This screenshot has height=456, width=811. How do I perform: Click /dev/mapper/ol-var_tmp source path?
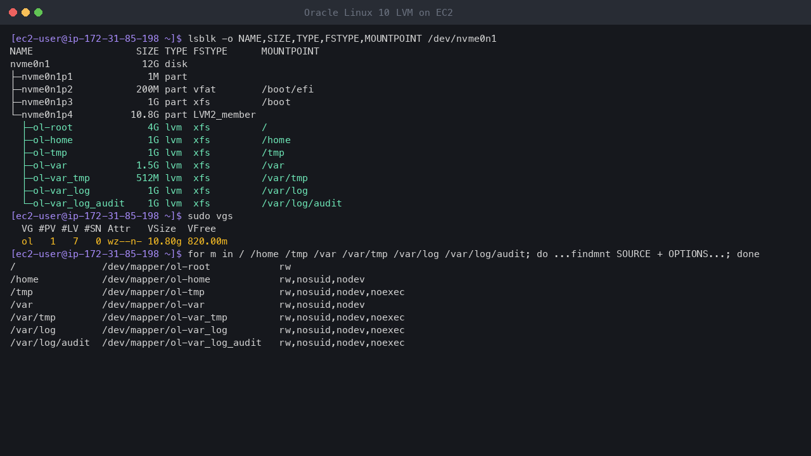point(165,317)
